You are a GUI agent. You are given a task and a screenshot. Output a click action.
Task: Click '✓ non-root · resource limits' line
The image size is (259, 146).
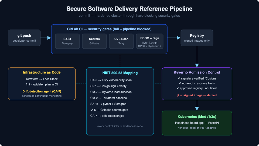coord(197,84)
